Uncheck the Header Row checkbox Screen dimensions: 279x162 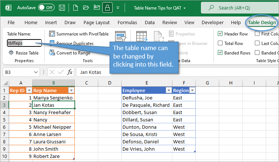coord(220,34)
